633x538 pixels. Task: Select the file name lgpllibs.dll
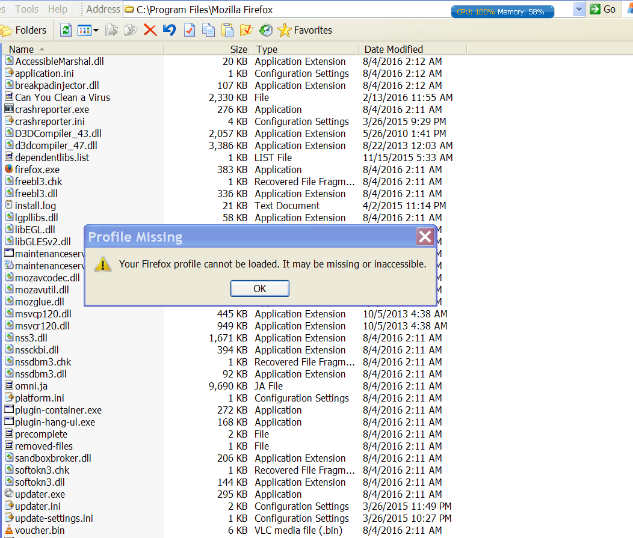36,218
